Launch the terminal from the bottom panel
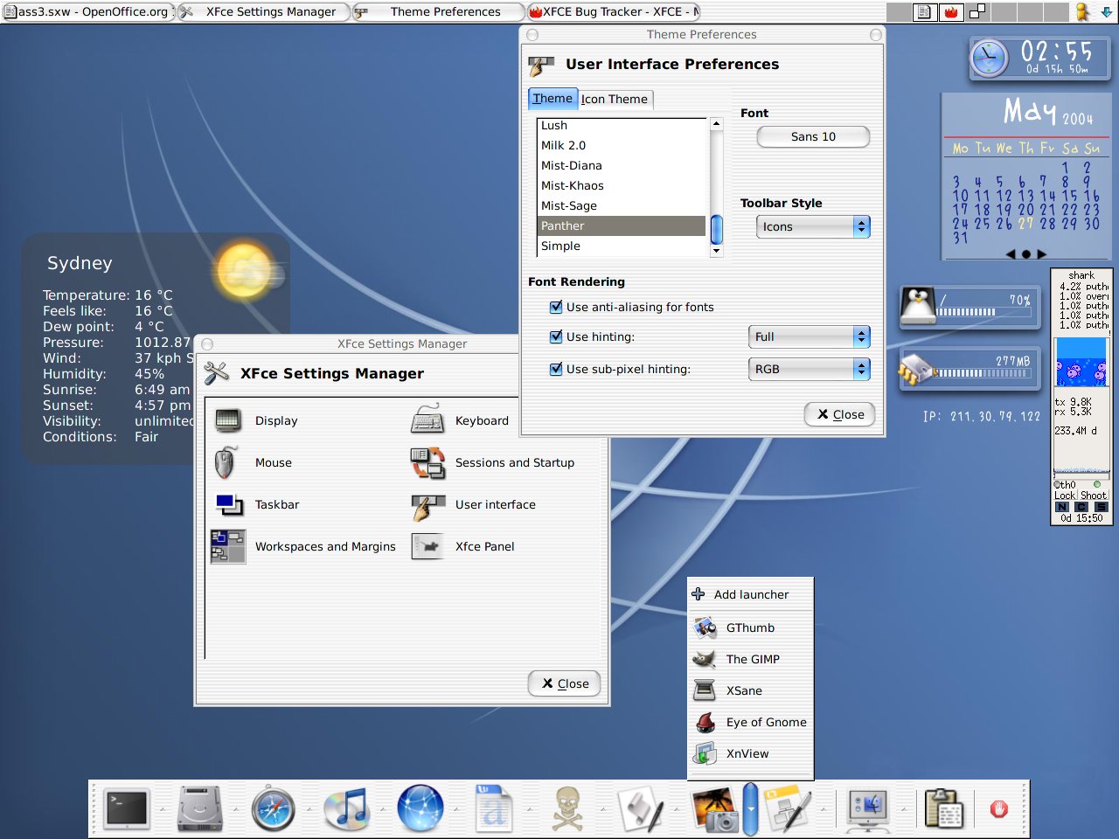 coord(128,808)
